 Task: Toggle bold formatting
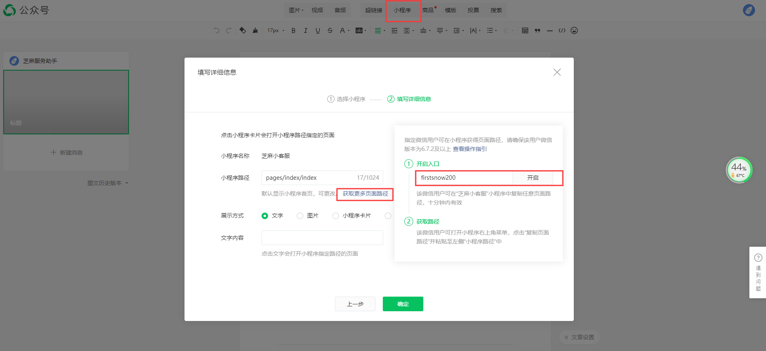[x=293, y=30]
